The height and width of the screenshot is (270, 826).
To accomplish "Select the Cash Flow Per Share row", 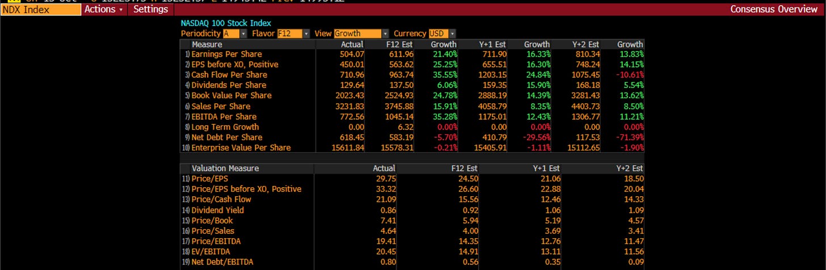I will coord(412,75).
